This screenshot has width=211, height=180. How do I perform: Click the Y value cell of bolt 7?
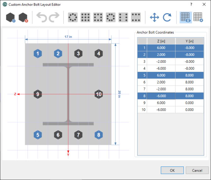point(189,89)
